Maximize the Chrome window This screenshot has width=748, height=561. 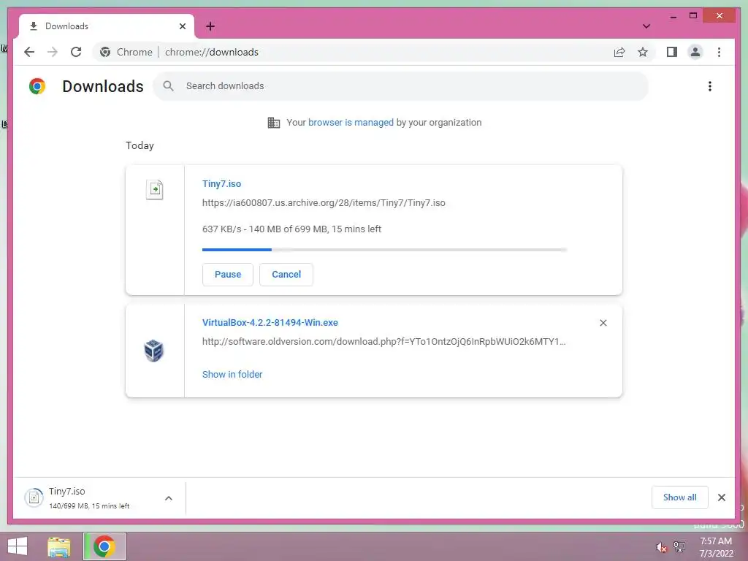pos(693,16)
